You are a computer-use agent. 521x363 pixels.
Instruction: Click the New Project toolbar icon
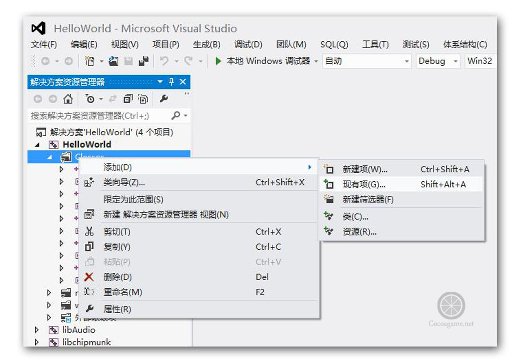point(90,61)
